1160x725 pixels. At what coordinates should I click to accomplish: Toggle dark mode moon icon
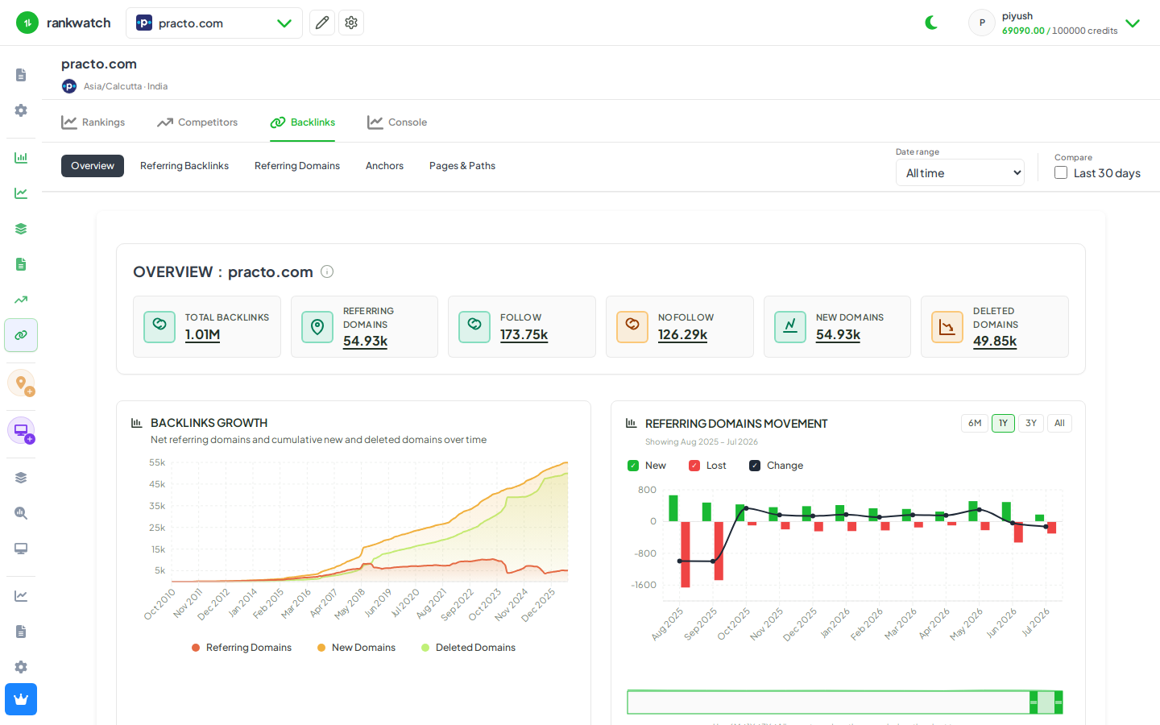tap(932, 23)
